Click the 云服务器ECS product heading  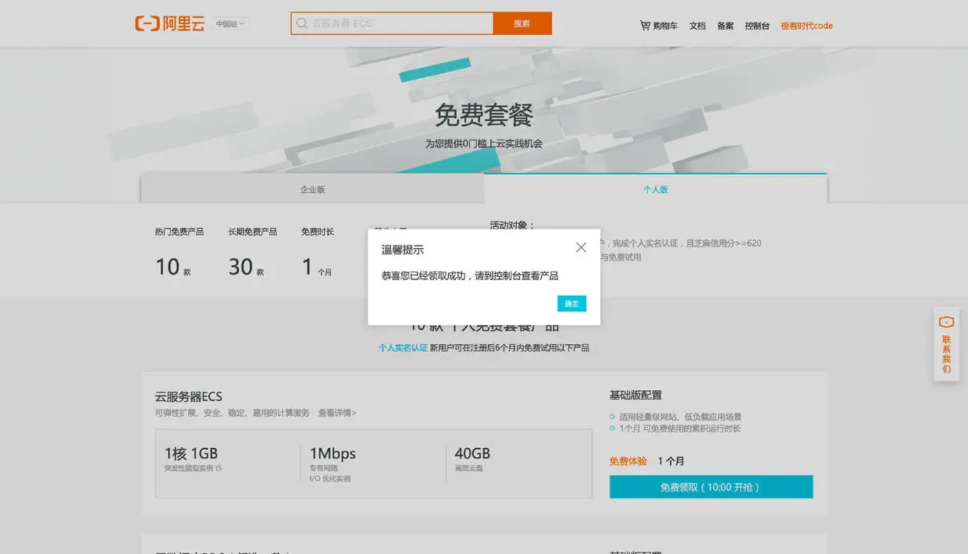188,396
